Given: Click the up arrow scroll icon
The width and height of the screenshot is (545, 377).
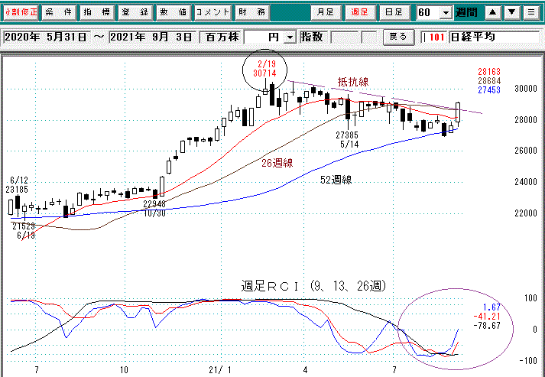Looking at the screenshot, I should pos(494,13).
